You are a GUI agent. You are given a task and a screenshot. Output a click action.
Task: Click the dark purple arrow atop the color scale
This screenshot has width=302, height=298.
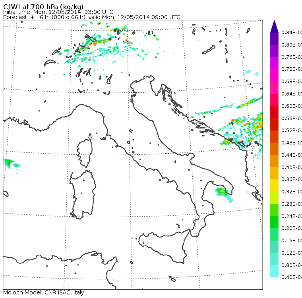click(274, 26)
